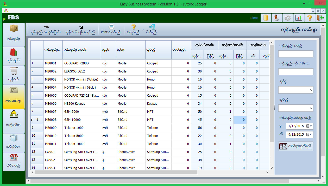The height and width of the screenshot is (186, 328).
Task: Open dropdown arrow beside the help toolbar button
Action: 143,29
